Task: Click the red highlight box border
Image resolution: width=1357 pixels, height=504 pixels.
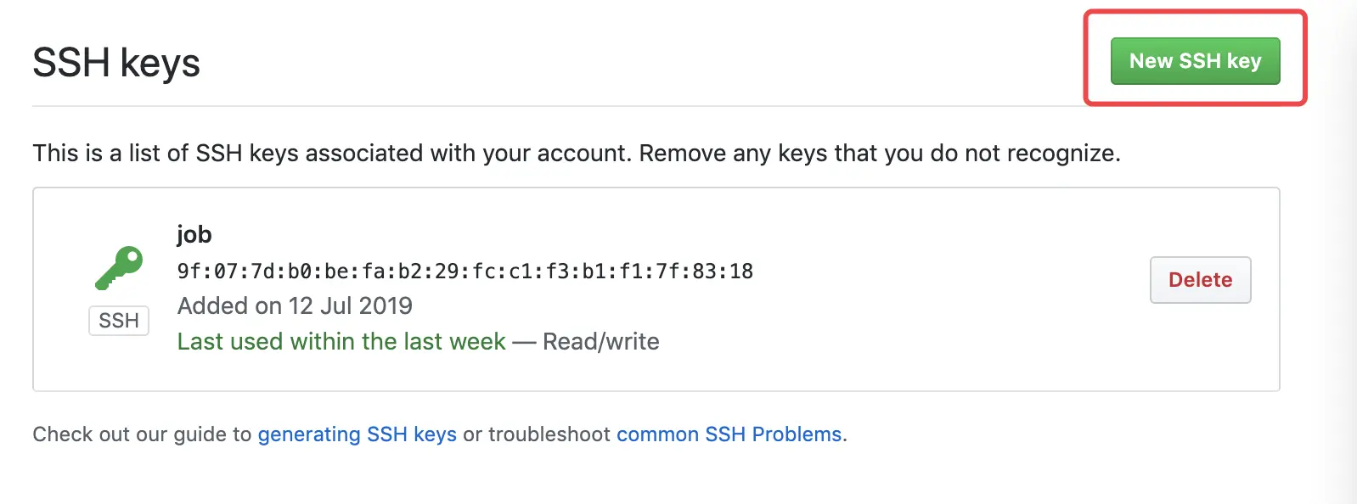Action: (x=1086, y=59)
